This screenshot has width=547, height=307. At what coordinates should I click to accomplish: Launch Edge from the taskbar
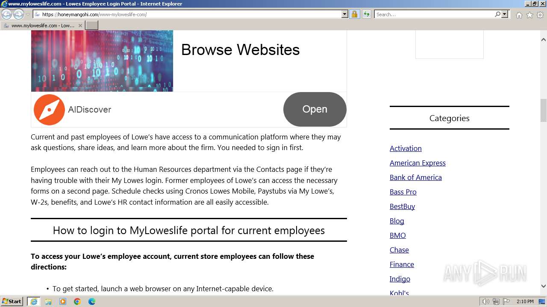[92, 301]
